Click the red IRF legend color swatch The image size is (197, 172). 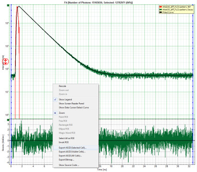pyautogui.click(x=161, y=7)
